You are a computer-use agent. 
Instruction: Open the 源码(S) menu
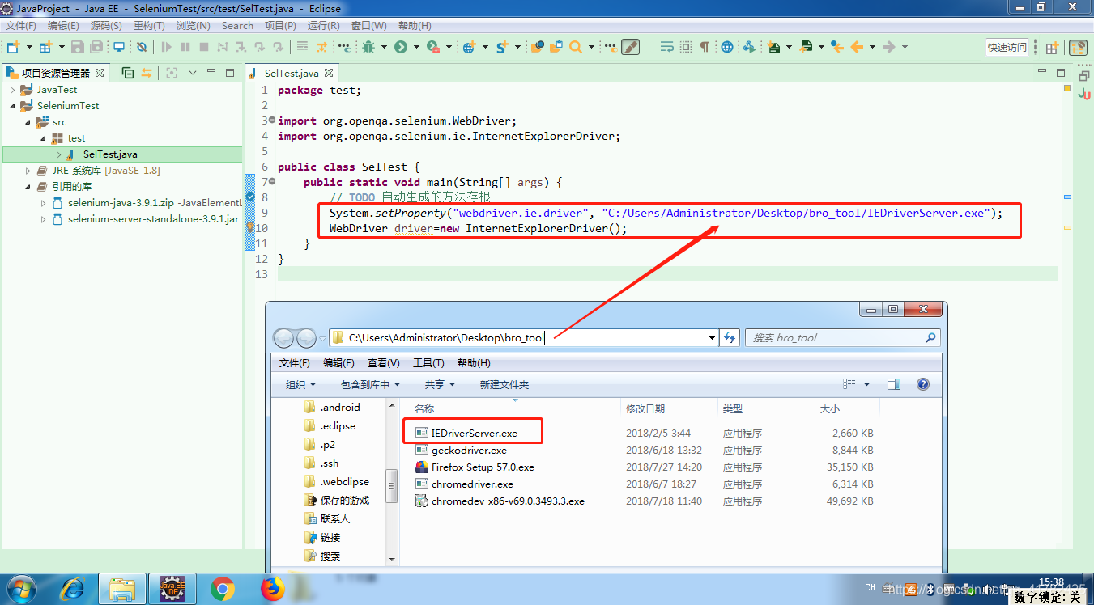106,26
